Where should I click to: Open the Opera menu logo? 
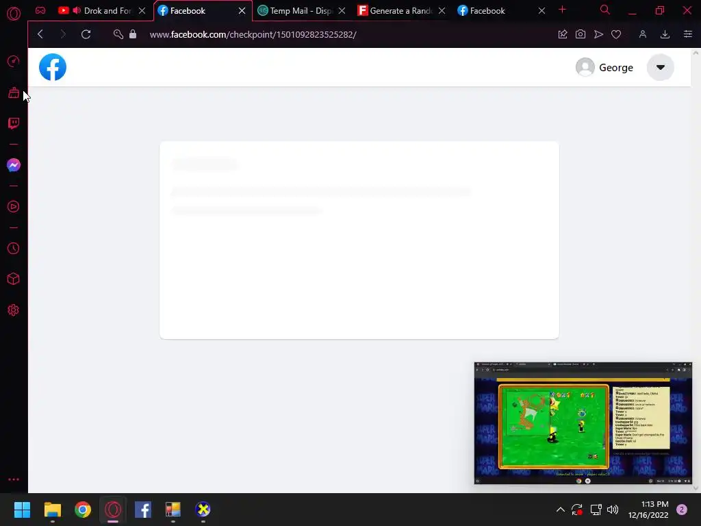click(x=14, y=14)
